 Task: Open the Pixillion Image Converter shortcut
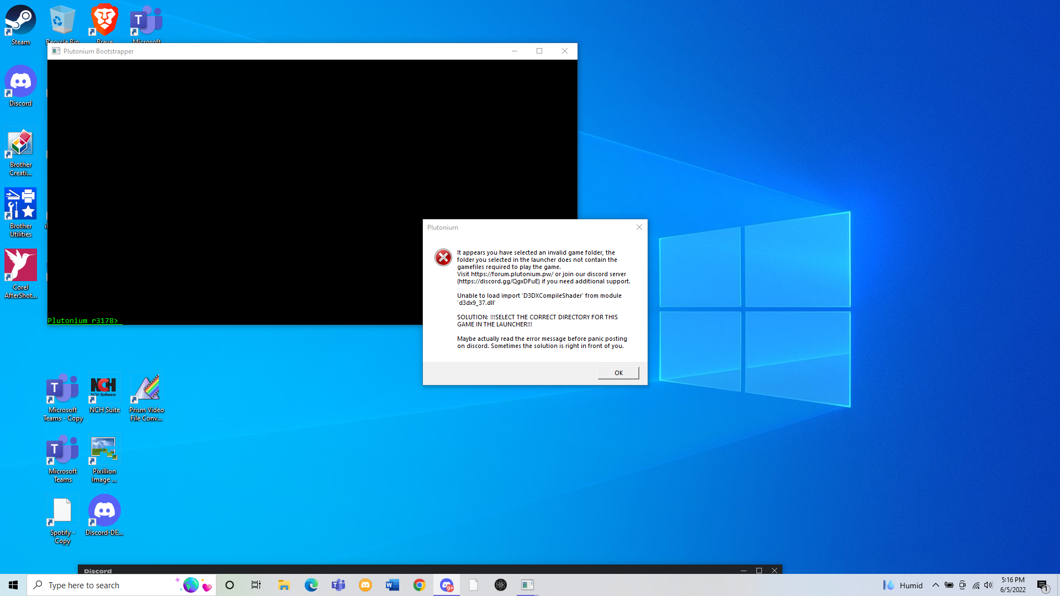coord(104,458)
